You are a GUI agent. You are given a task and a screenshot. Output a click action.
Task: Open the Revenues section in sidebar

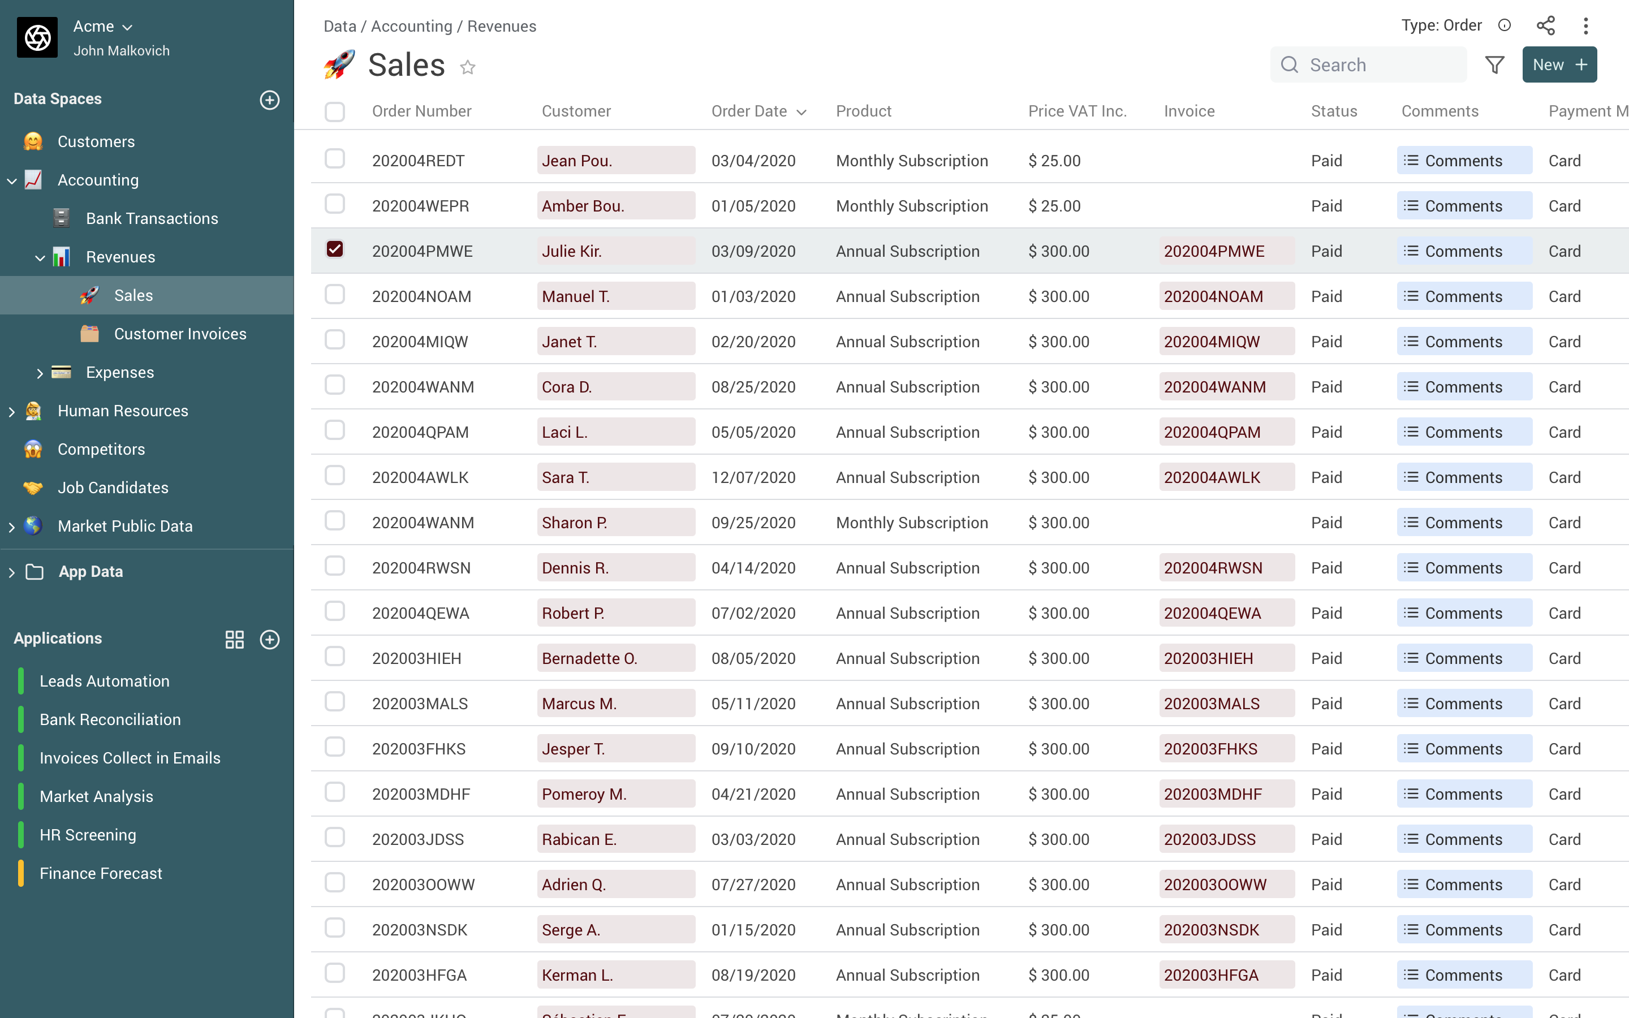119,257
